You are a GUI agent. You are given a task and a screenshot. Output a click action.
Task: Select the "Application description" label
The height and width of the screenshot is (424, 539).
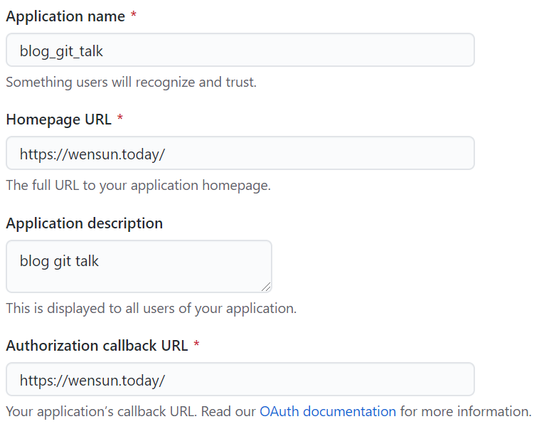[x=84, y=223]
